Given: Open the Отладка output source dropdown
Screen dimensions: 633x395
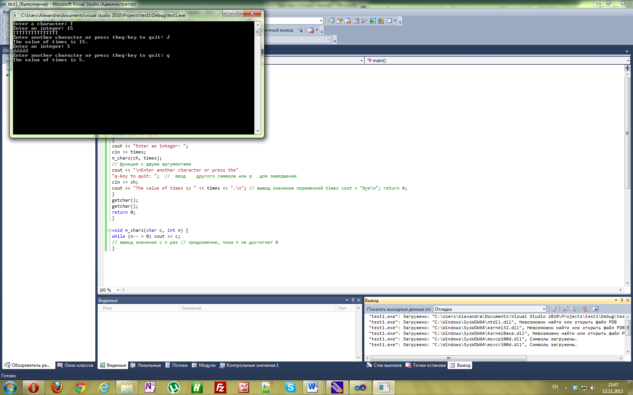Looking at the screenshot, I should tap(544, 309).
